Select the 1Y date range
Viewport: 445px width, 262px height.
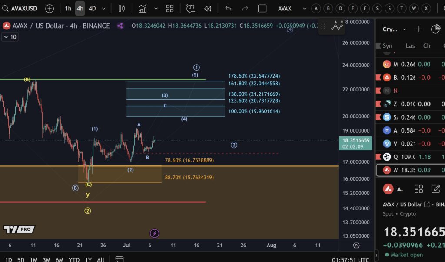[x=88, y=259]
